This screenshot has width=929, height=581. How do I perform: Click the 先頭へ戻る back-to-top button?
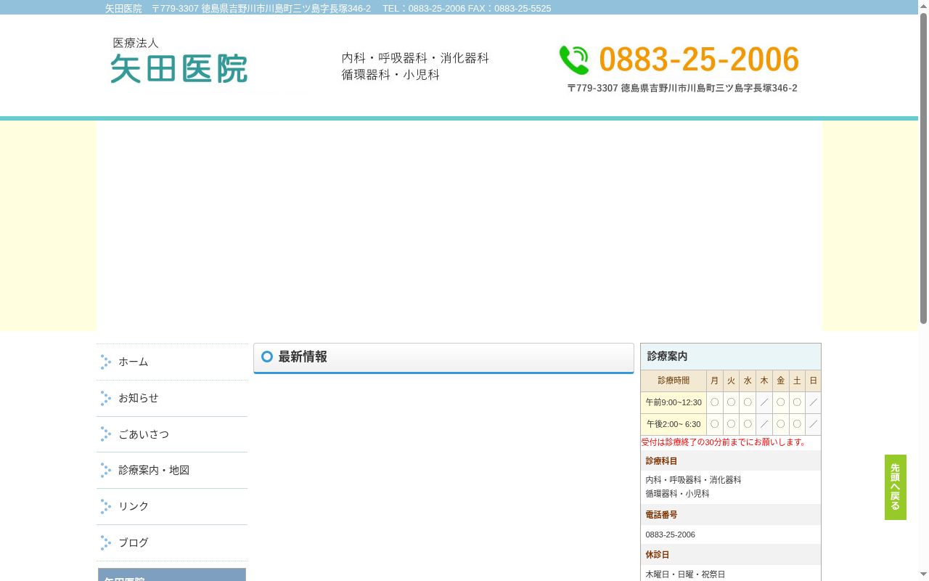[x=895, y=487]
